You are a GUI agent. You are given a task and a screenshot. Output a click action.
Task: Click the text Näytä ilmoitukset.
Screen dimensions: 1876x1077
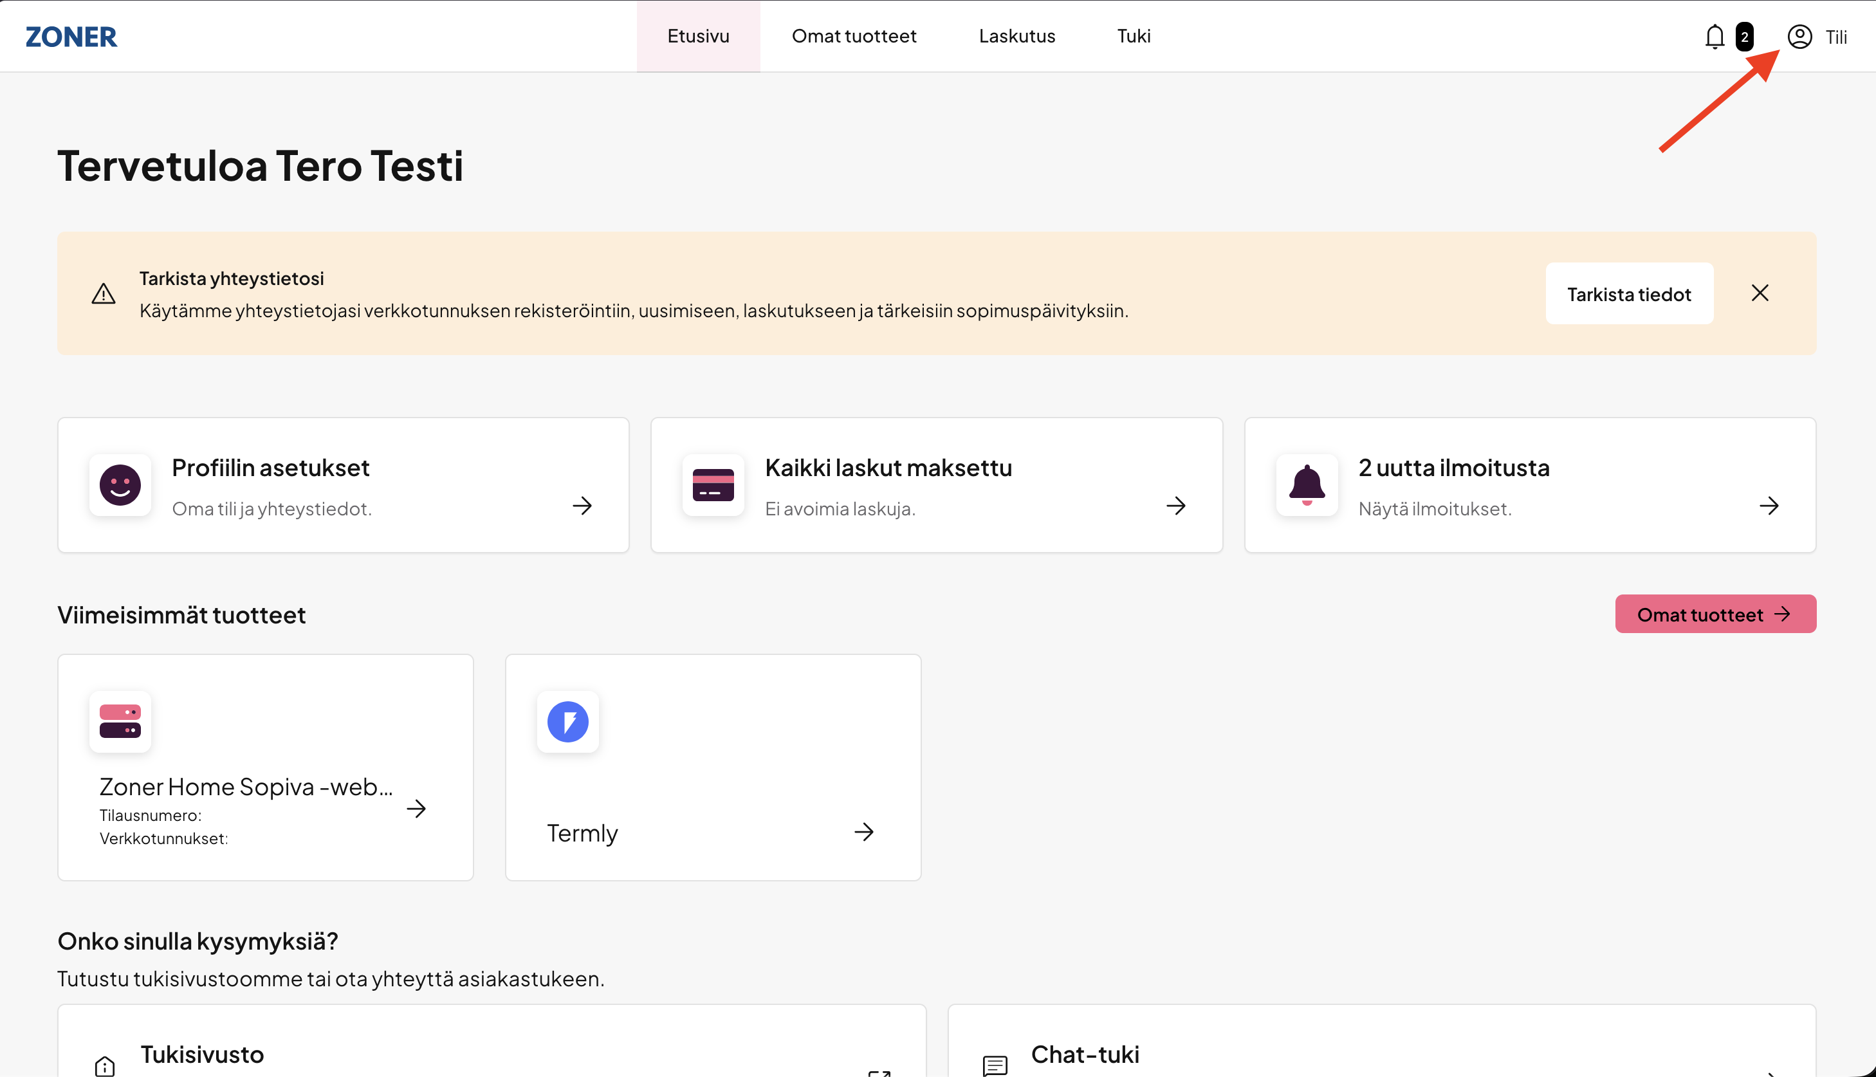[x=1435, y=509]
